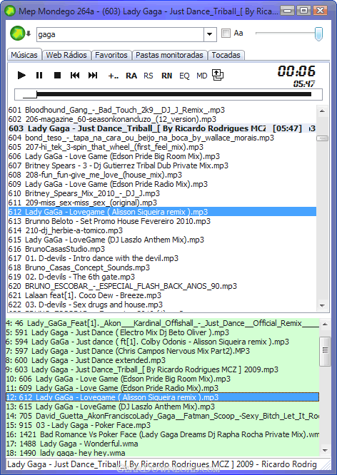The width and height of the screenshot is (337, 475).
Task: Switch to the Músicas tab
Action: pos(24,55)
